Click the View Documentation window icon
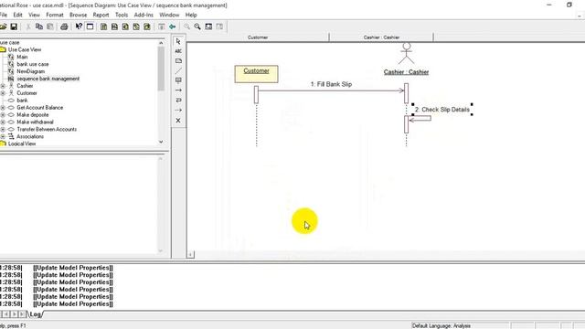Viewport: 585px width, 329px height. [x=90, y=27]
